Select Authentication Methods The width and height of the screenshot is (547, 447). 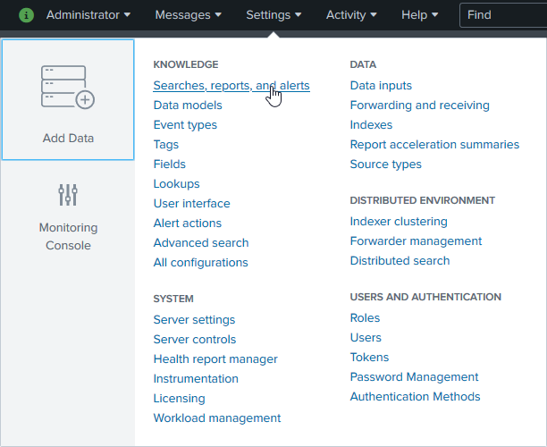pos(415,397)
